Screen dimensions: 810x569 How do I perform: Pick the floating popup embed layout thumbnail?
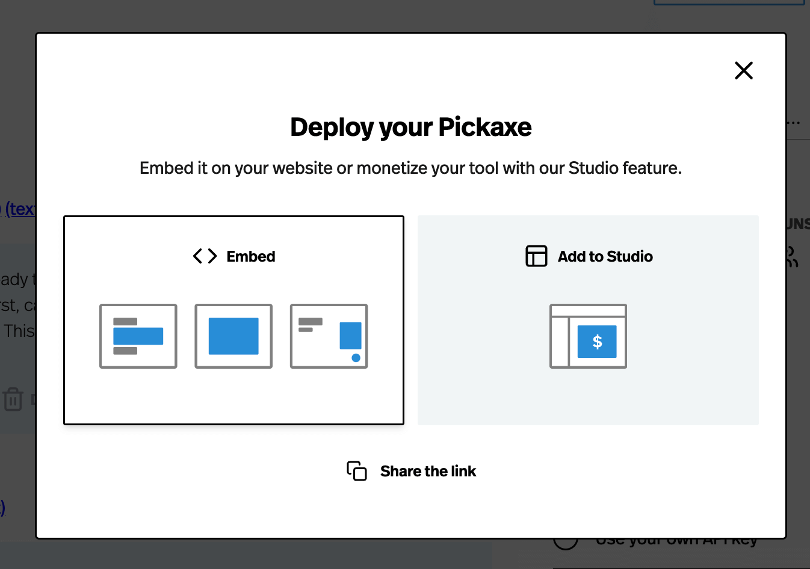click(x=329, y=336)
